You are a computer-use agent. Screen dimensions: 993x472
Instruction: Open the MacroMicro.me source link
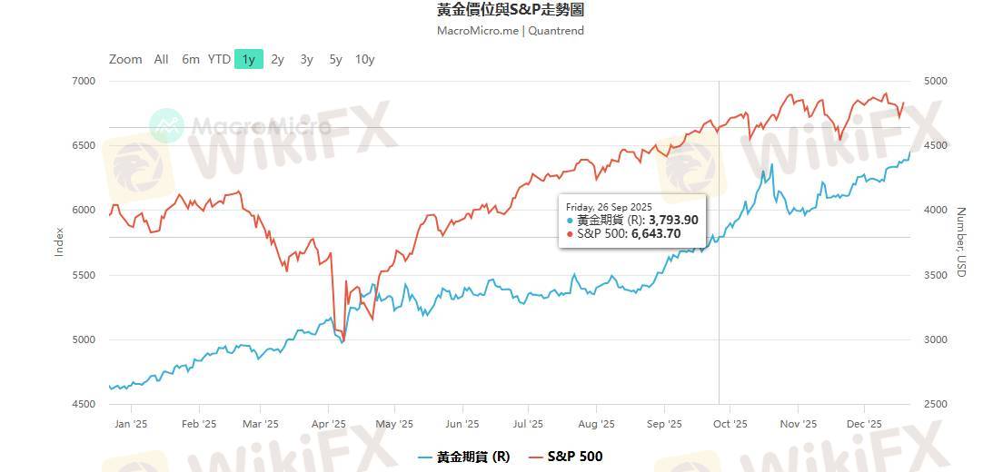(x=476, y=30)
